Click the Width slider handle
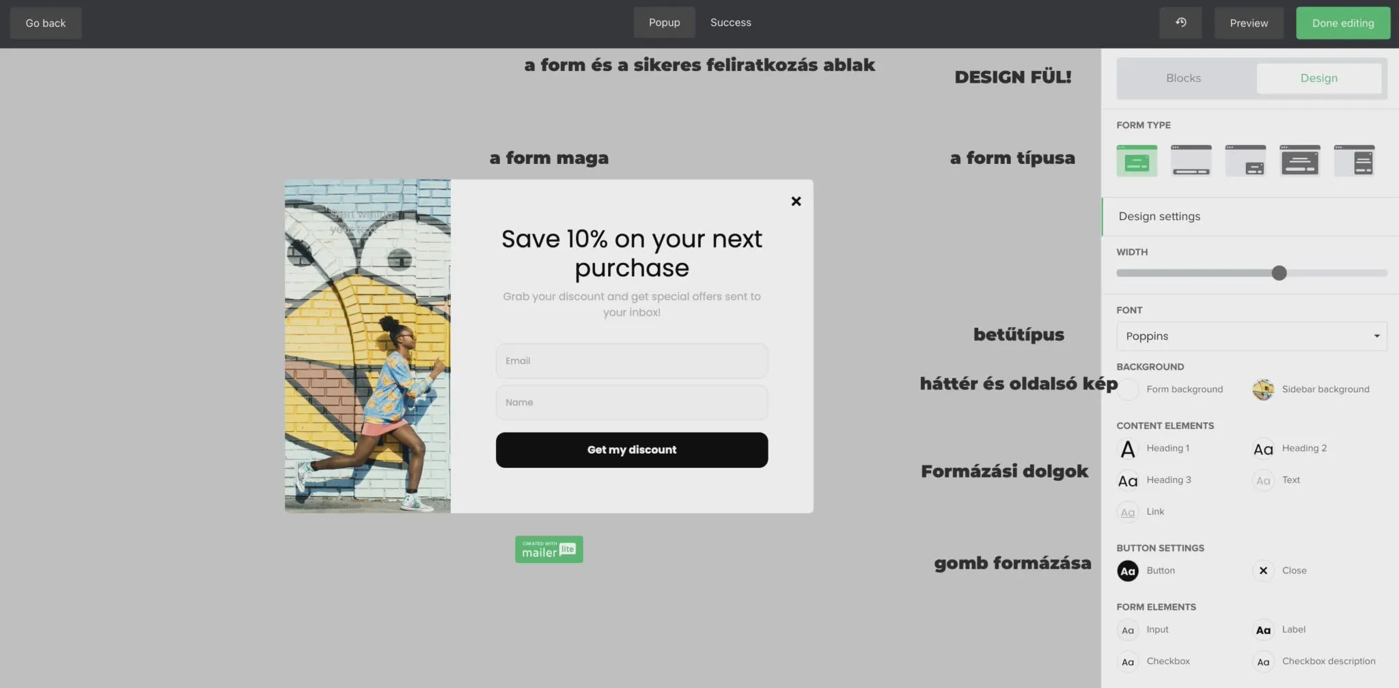 pos(1279,273)
